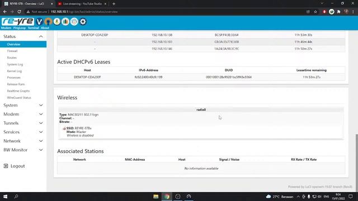Open the orange OpenVPN keyhole icon
Viewport: 358px width, 201px height.
tap(48, 22)
